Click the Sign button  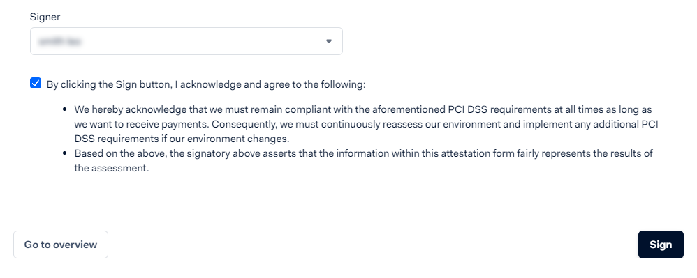tap(661, 245)
